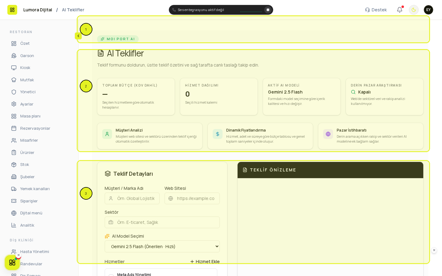Open the EY user avatar menu

428,10
